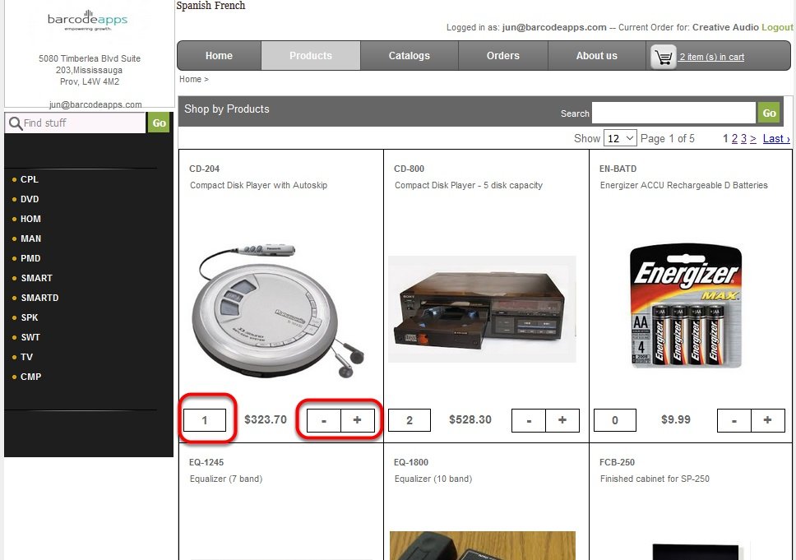This screenshot has width=796, height=560.
Task: Select the TV category
Action: pyautogui.click(x=26, y=358)
